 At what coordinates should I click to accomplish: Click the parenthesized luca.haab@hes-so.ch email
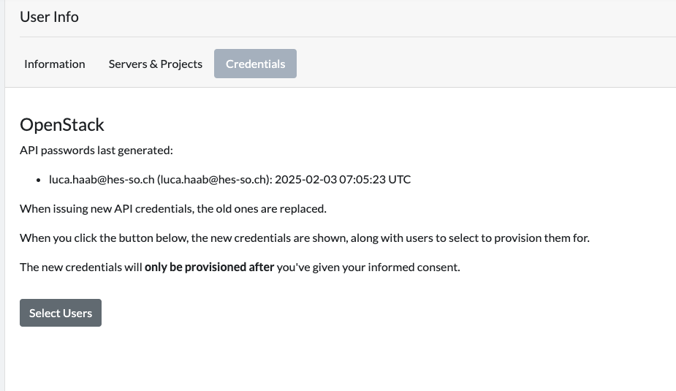(213, 179)
